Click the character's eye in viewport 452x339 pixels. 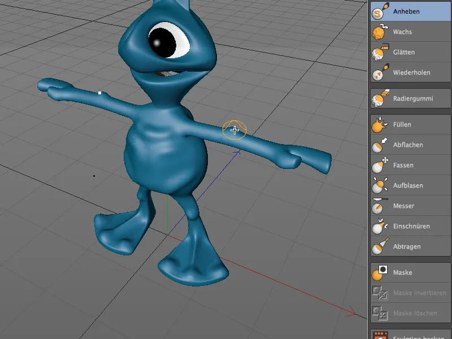[x=169, y=40]
